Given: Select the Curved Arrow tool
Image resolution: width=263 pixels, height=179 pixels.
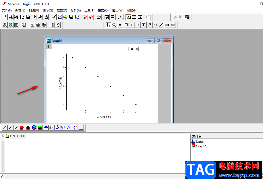Looking at the screenshot, I should (155, 25).
